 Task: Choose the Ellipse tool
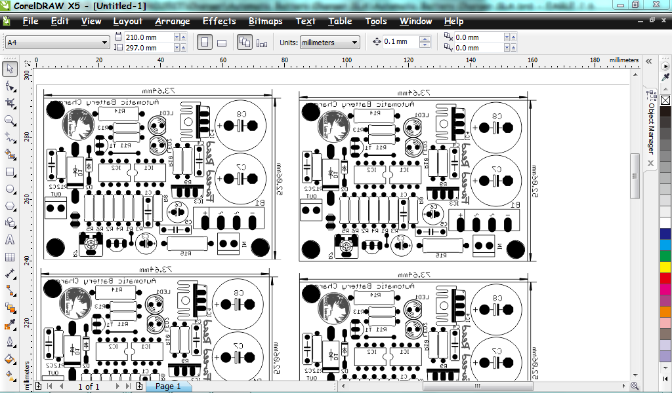[x=10, y=189]
